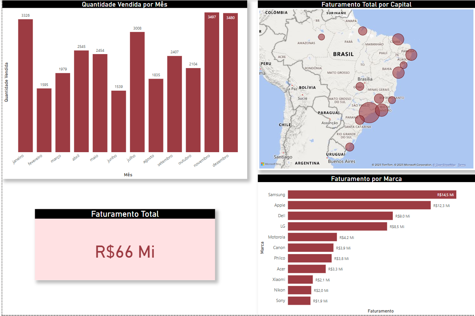The width and height of the screenshot is (475, 316).
Task: Click the map bubble over Amazonas
Action: pyautogui.click(x=322, y=37)
